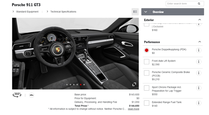The image size is (209, 115).
Task: Enable Sport Chrono Package checkbox
Action: tap(147, 88)
